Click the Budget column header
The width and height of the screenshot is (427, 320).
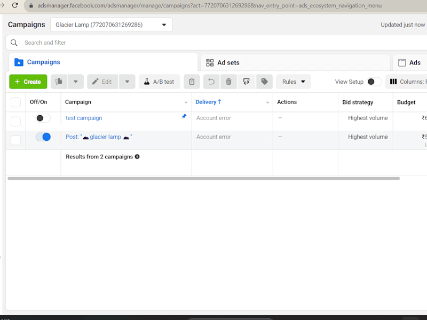pyautogui.click(x=406, y=102)
